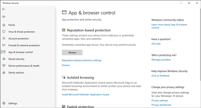The image size is (201, 108).
Task: Click the Review button
Action: [x=72, y=52]
